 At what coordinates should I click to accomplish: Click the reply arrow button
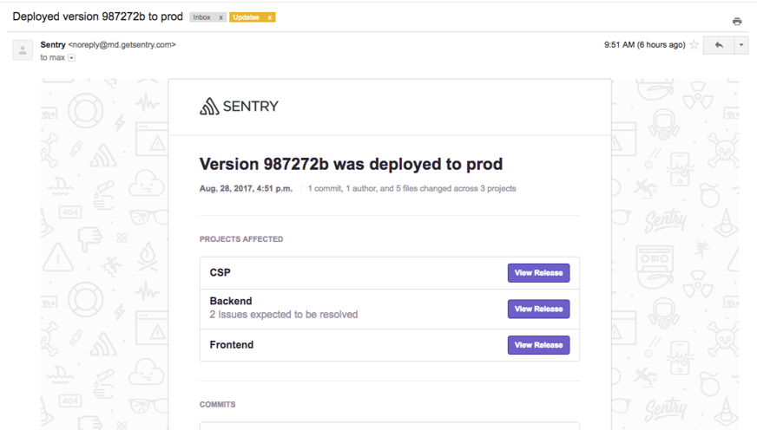[x=718, y=45]
